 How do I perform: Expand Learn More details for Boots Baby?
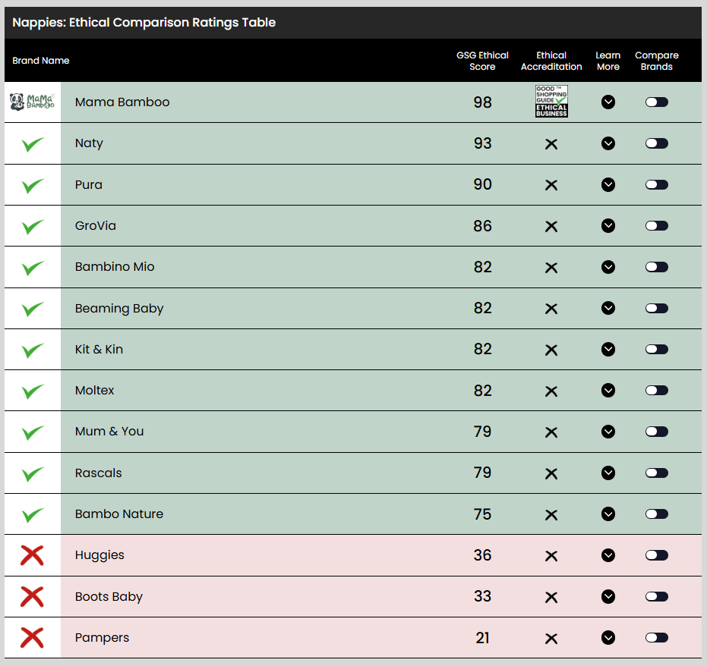point(608,596)
